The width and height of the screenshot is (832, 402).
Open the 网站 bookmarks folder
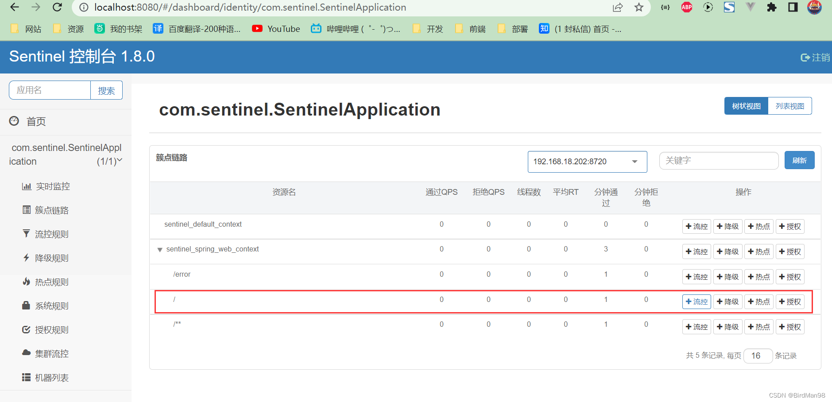(x=26, y=29)
